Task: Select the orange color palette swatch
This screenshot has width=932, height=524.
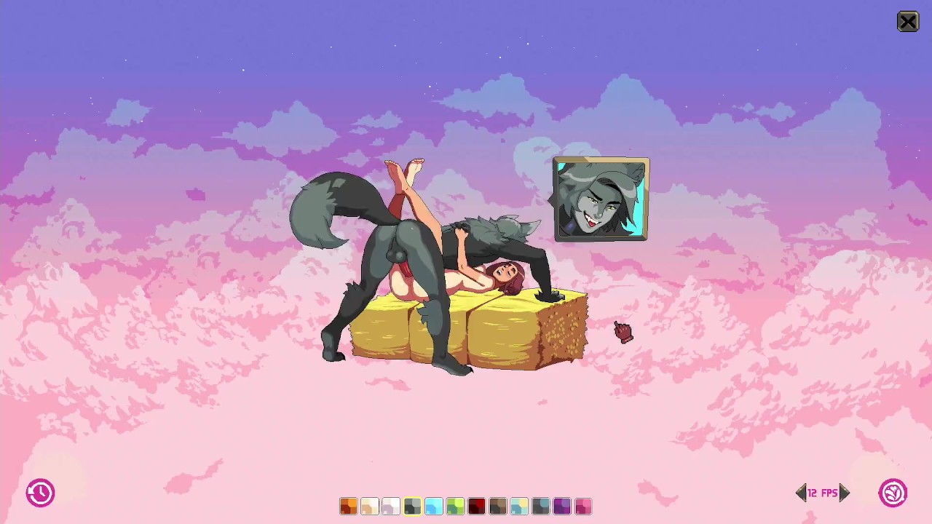Action: click(348, 506)
